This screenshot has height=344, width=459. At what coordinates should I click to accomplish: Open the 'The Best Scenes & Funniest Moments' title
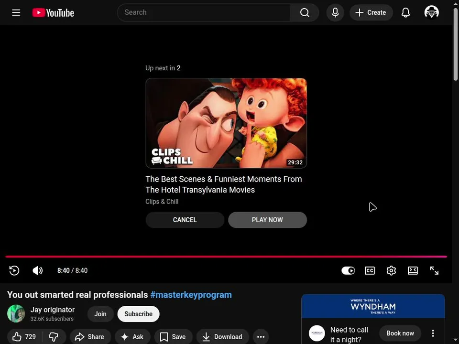coord(224,184)
